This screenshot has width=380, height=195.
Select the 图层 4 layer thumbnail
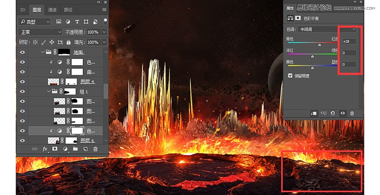click(53, 82)
